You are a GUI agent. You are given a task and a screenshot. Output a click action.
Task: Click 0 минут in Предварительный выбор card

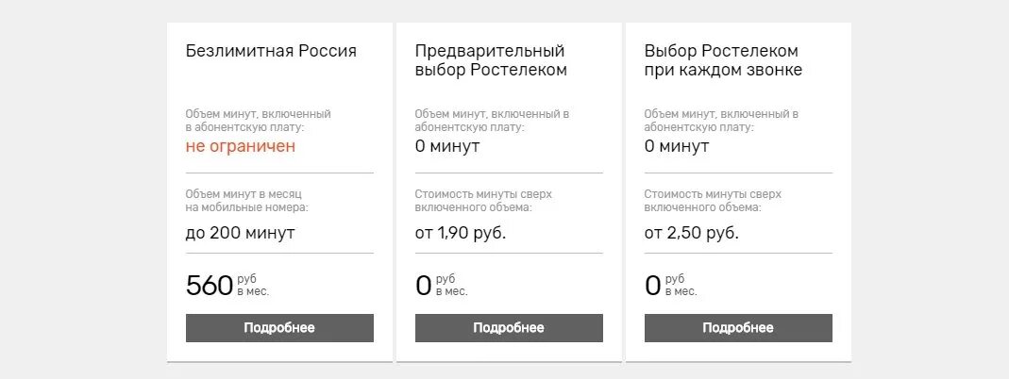pos(447,146)
